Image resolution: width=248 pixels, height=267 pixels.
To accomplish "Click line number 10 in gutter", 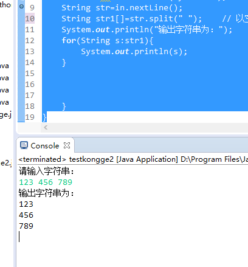I will (x=30, y=19).
